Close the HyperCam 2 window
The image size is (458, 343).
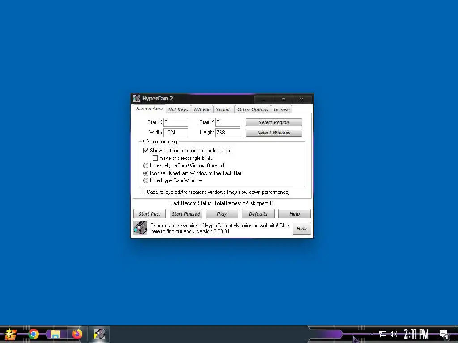pyautogui.click(x=301, y=100)
